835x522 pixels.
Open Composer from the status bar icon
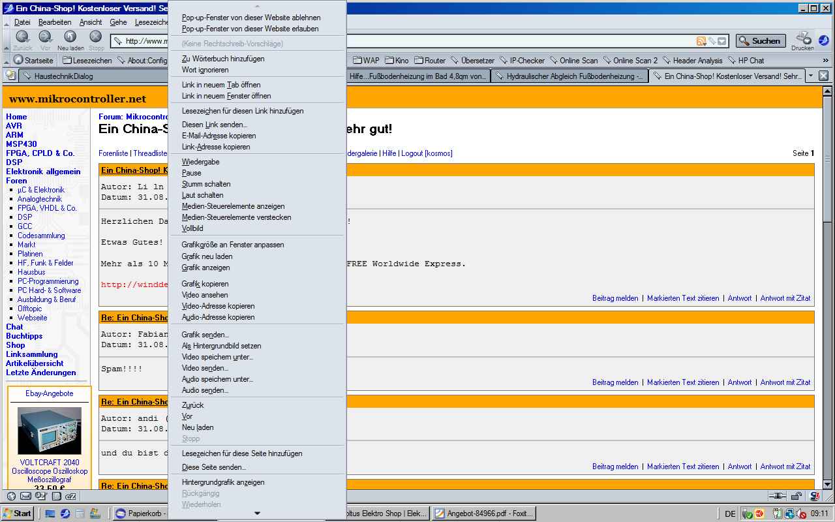point(41,496)
